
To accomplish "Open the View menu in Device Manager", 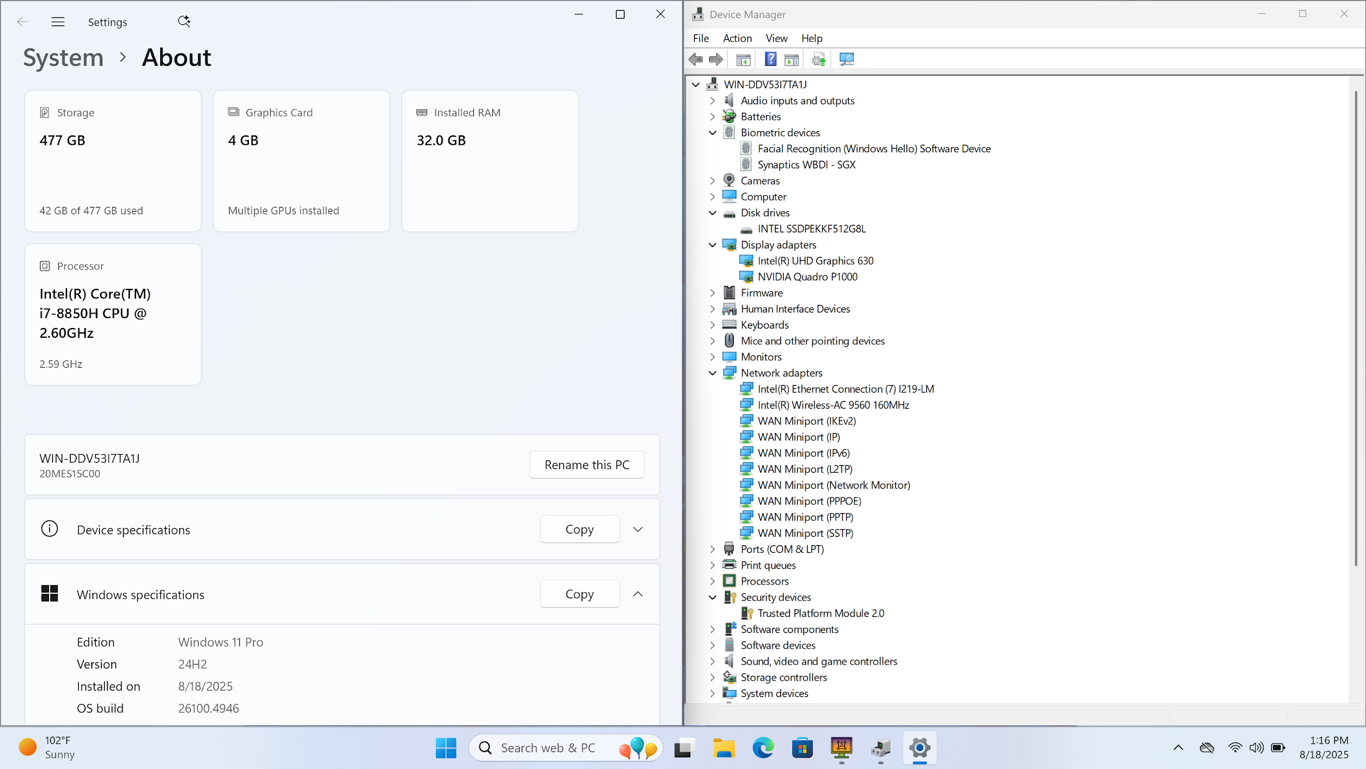I will tap(776, 39).
